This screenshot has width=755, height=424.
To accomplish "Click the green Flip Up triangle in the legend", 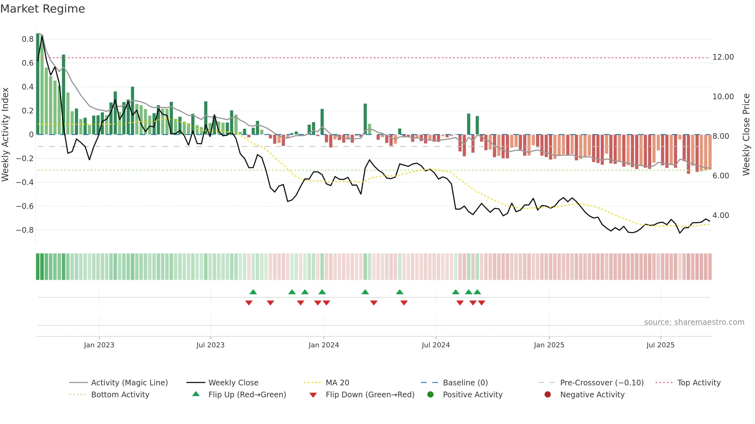I will [196, 394].
